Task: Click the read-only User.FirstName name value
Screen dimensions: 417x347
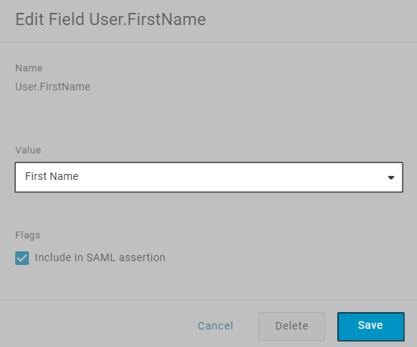Action: (x=52, y=87)
